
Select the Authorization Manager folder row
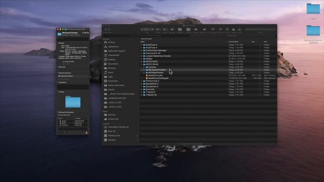point(208,51)
